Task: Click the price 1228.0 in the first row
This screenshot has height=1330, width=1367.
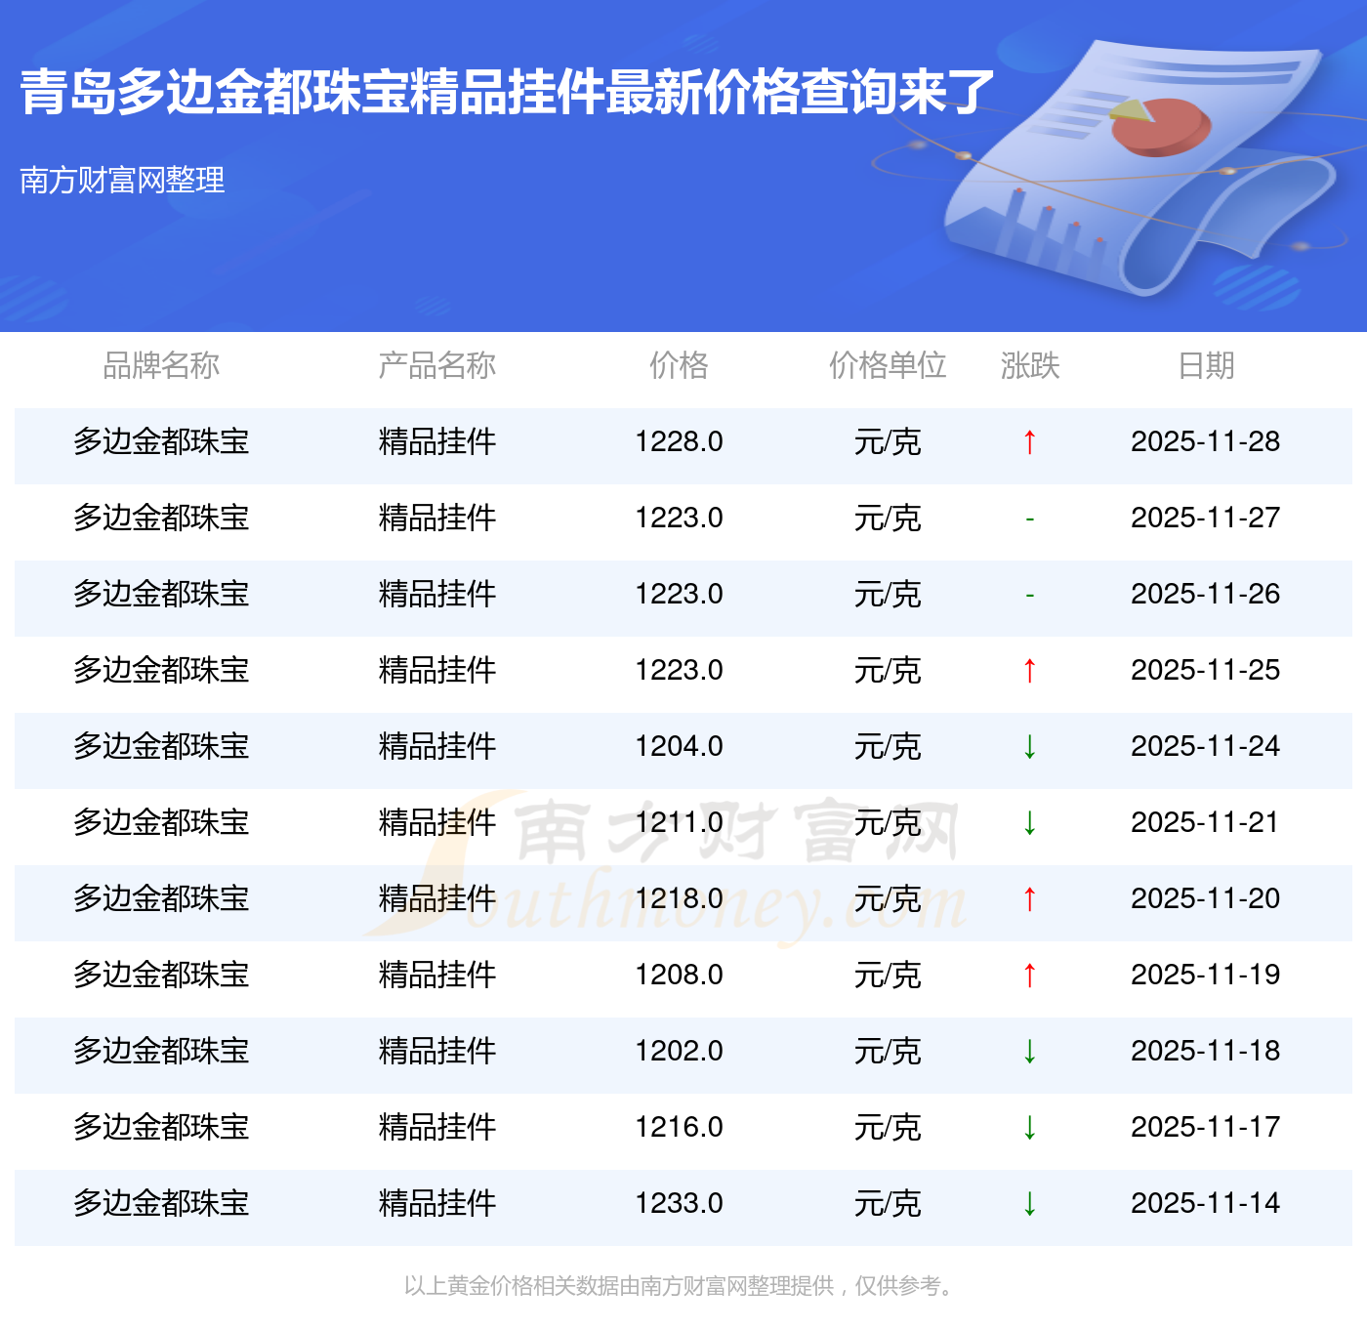Action: pos(679,441)
